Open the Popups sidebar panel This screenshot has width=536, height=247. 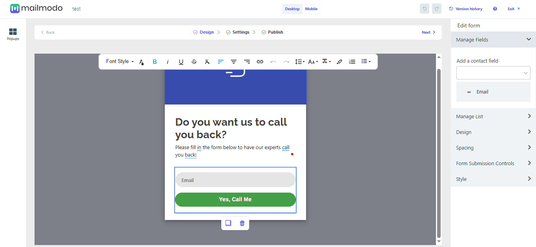13,34
